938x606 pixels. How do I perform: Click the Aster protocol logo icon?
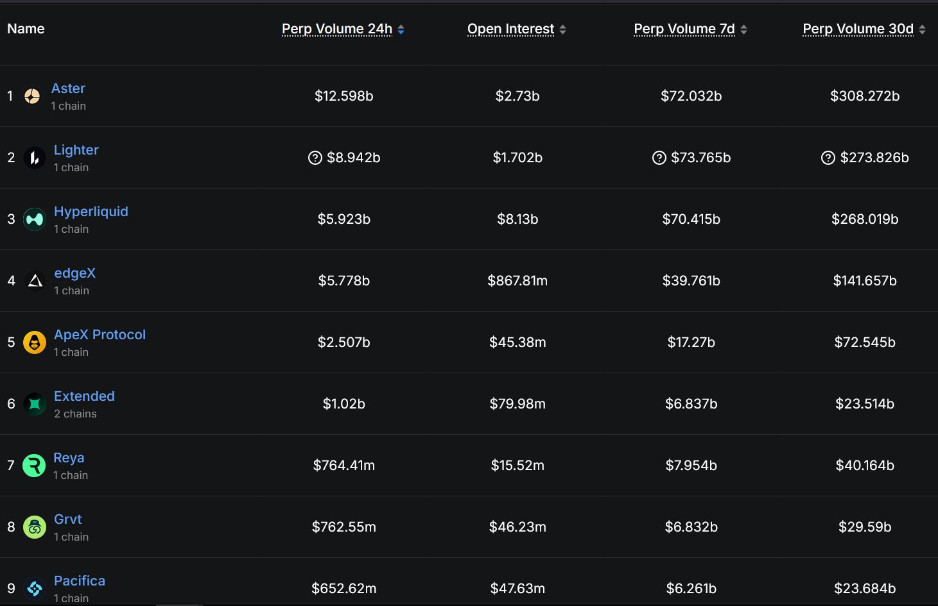[32, 96]
